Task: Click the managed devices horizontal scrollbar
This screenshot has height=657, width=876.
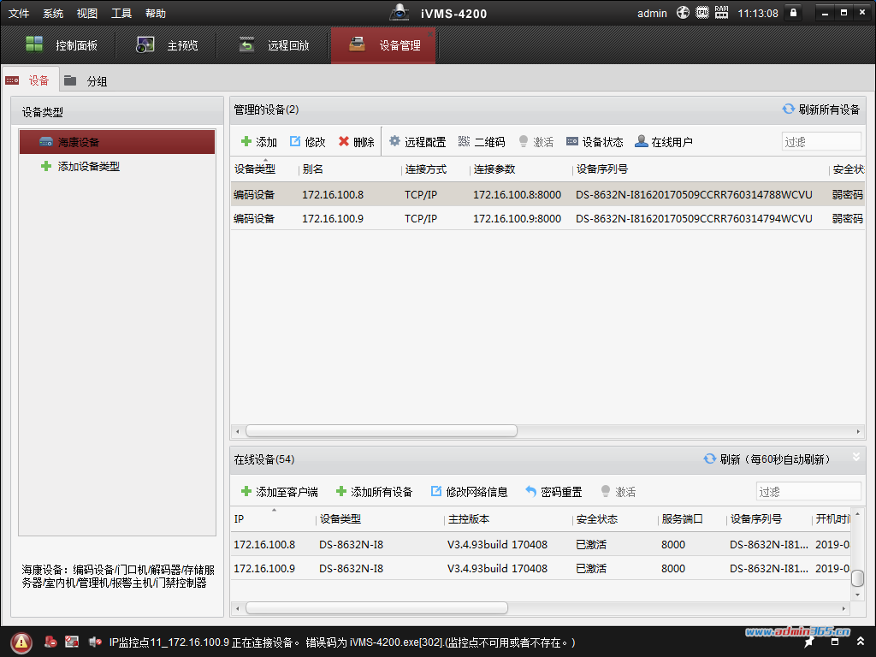Action: click(x=381, y=431)
